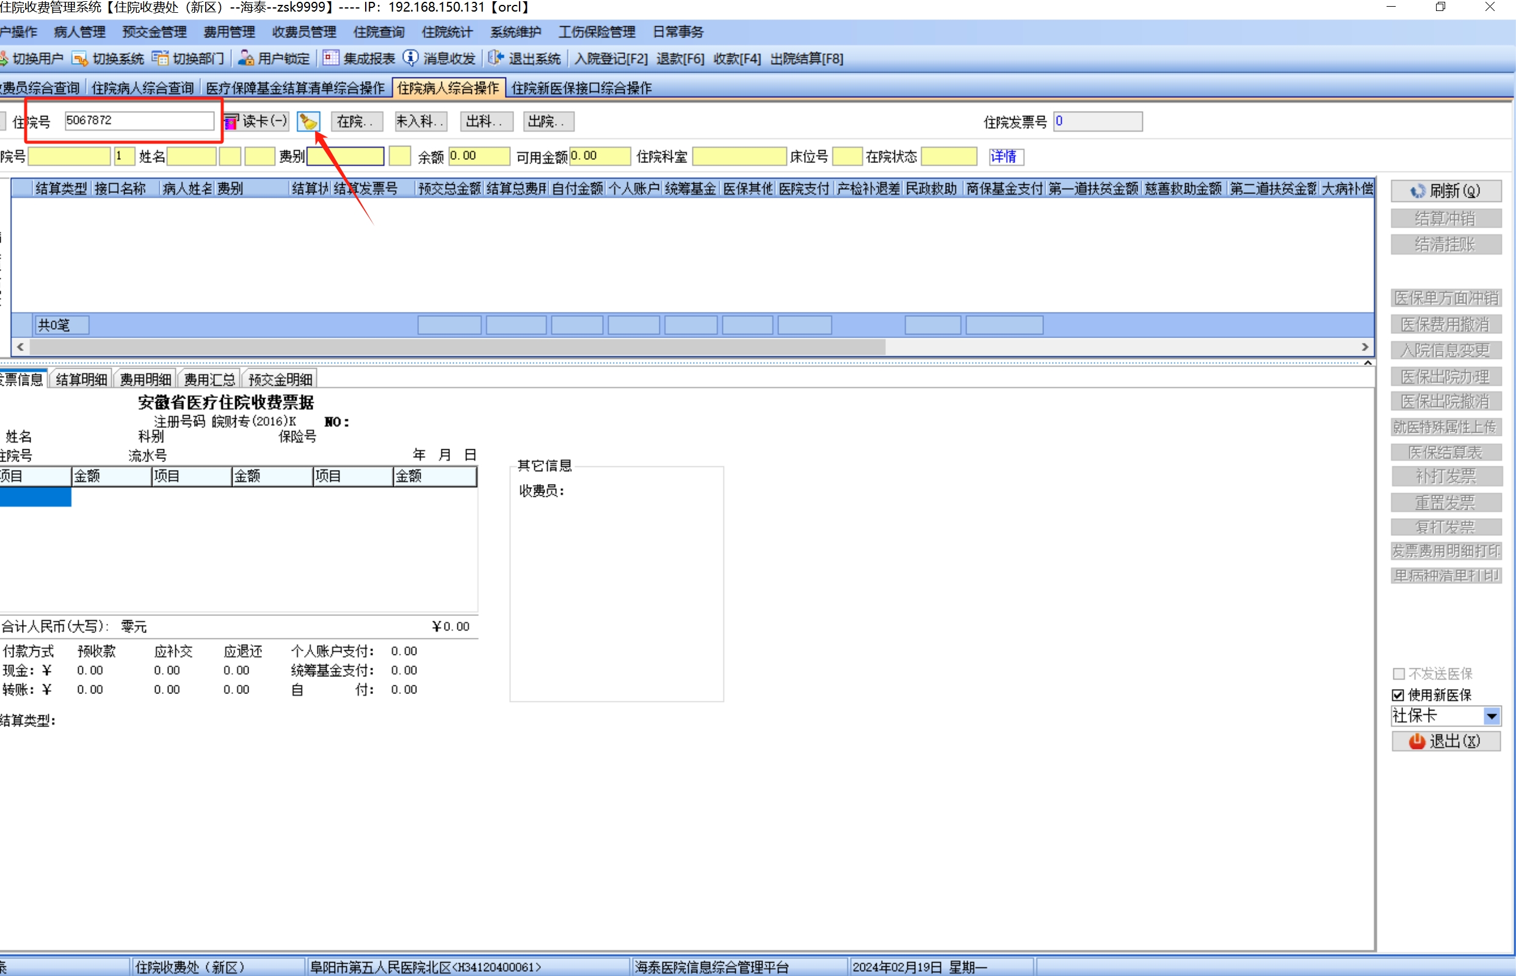Expand the 社保卡 dropdown arrow
This screenshot has height=976, width=1516.
(x=1492, y=716)
